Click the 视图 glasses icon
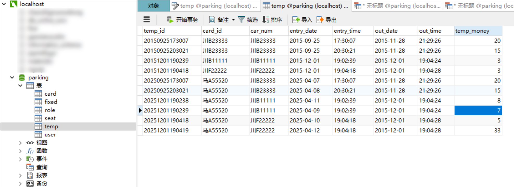Viewport: 514px width, 187px height. click(x=30, y=143)
